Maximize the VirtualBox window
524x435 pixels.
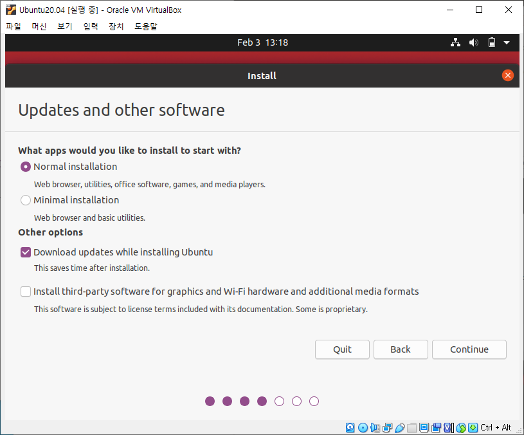479,10
